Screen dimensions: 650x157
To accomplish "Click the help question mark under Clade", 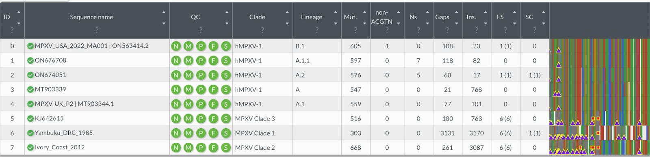I will [x=262, y=30].
